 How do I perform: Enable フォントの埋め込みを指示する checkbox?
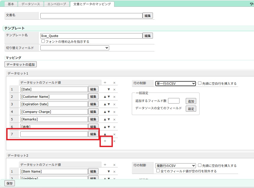43,41
